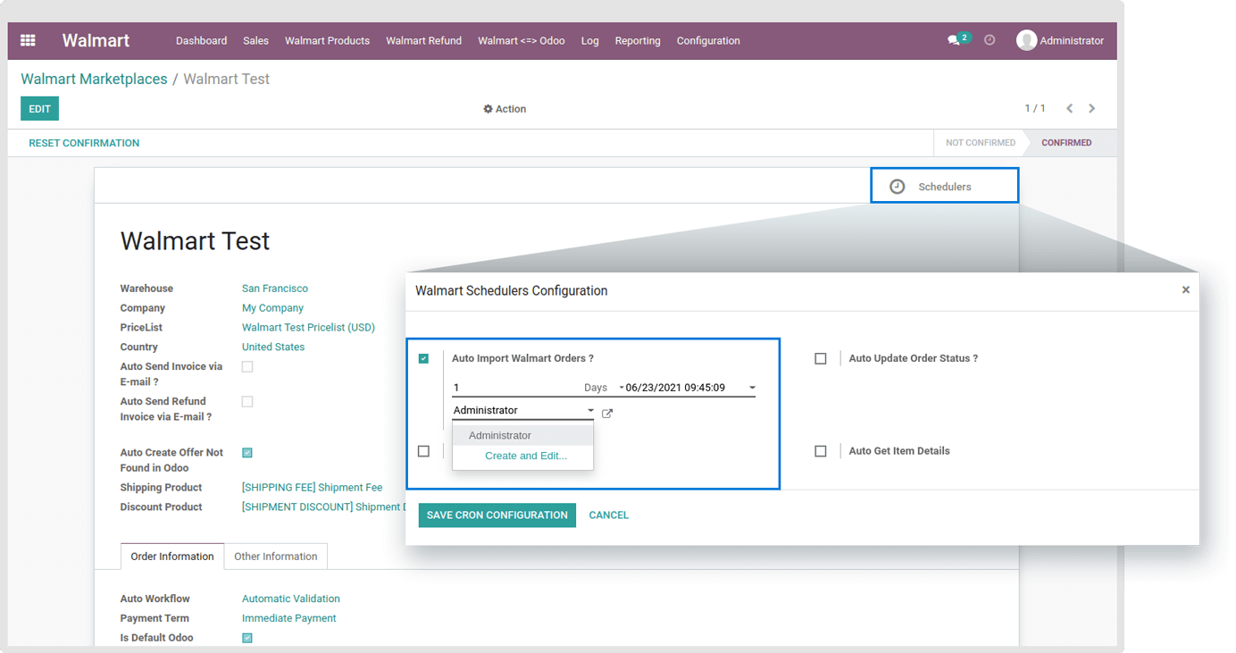The image size is (1236, 653).
Task: Uncheck Auto Import Walmart Orders
Action: (x=423, y=358)
